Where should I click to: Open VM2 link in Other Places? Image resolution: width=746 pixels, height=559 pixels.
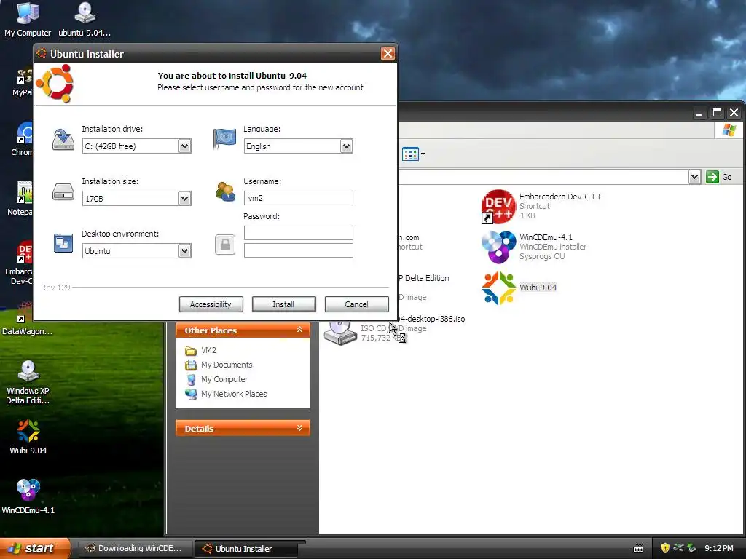coord(208,350)
